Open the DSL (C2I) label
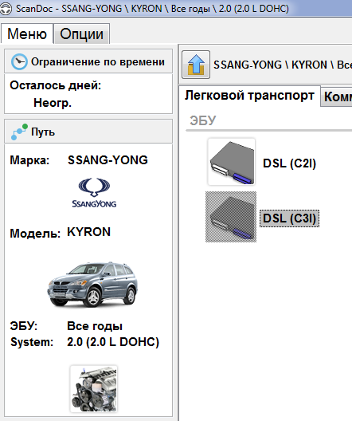The width and height of the screenshot is (352, 421). (x=290, y=163)
